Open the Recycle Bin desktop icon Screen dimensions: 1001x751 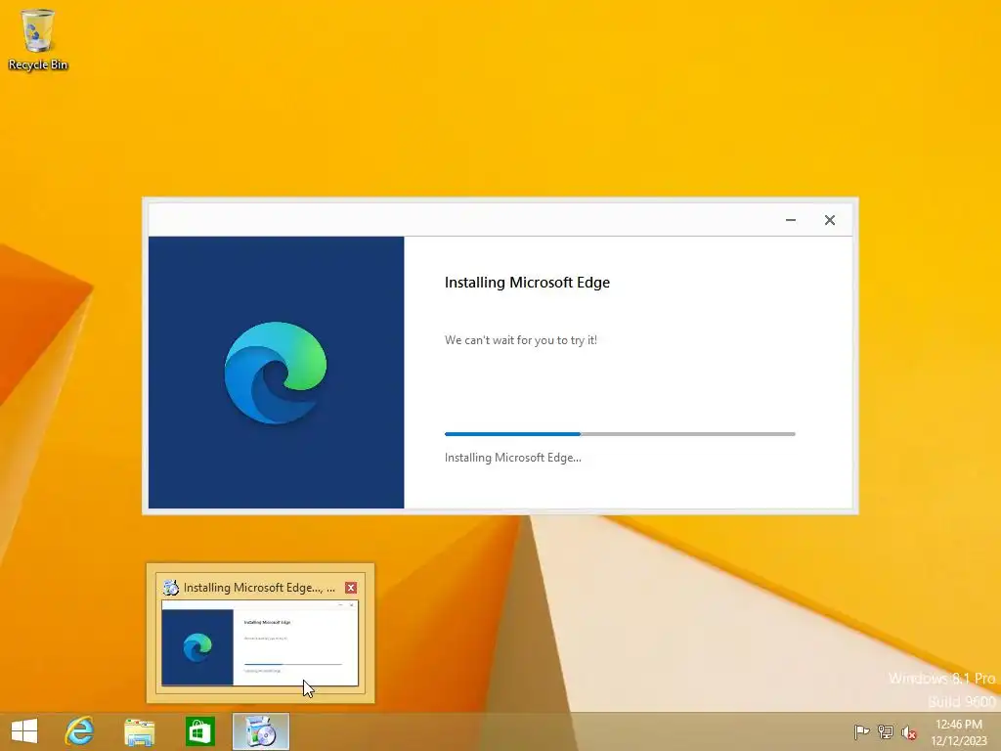pyautogui.click(x=38, y=39)
